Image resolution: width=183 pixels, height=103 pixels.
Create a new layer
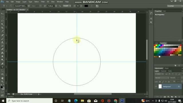coord(176,97)
